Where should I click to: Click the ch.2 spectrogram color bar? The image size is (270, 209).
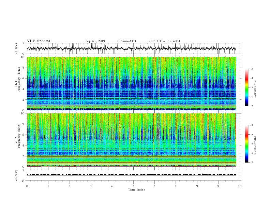pyautogui.click(x=246, y=144)
